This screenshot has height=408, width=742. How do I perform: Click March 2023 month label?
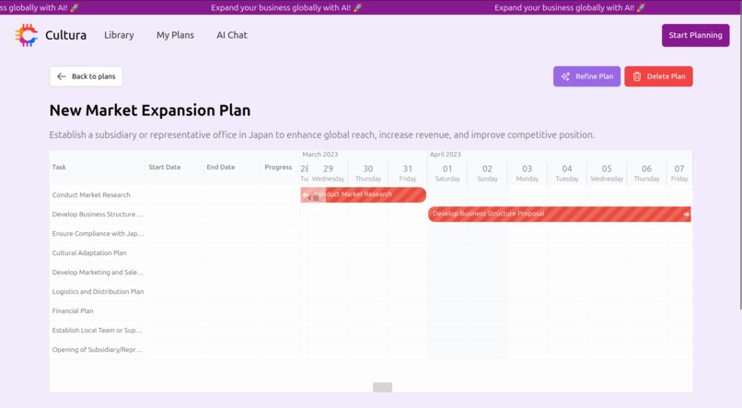coord(319,155)
